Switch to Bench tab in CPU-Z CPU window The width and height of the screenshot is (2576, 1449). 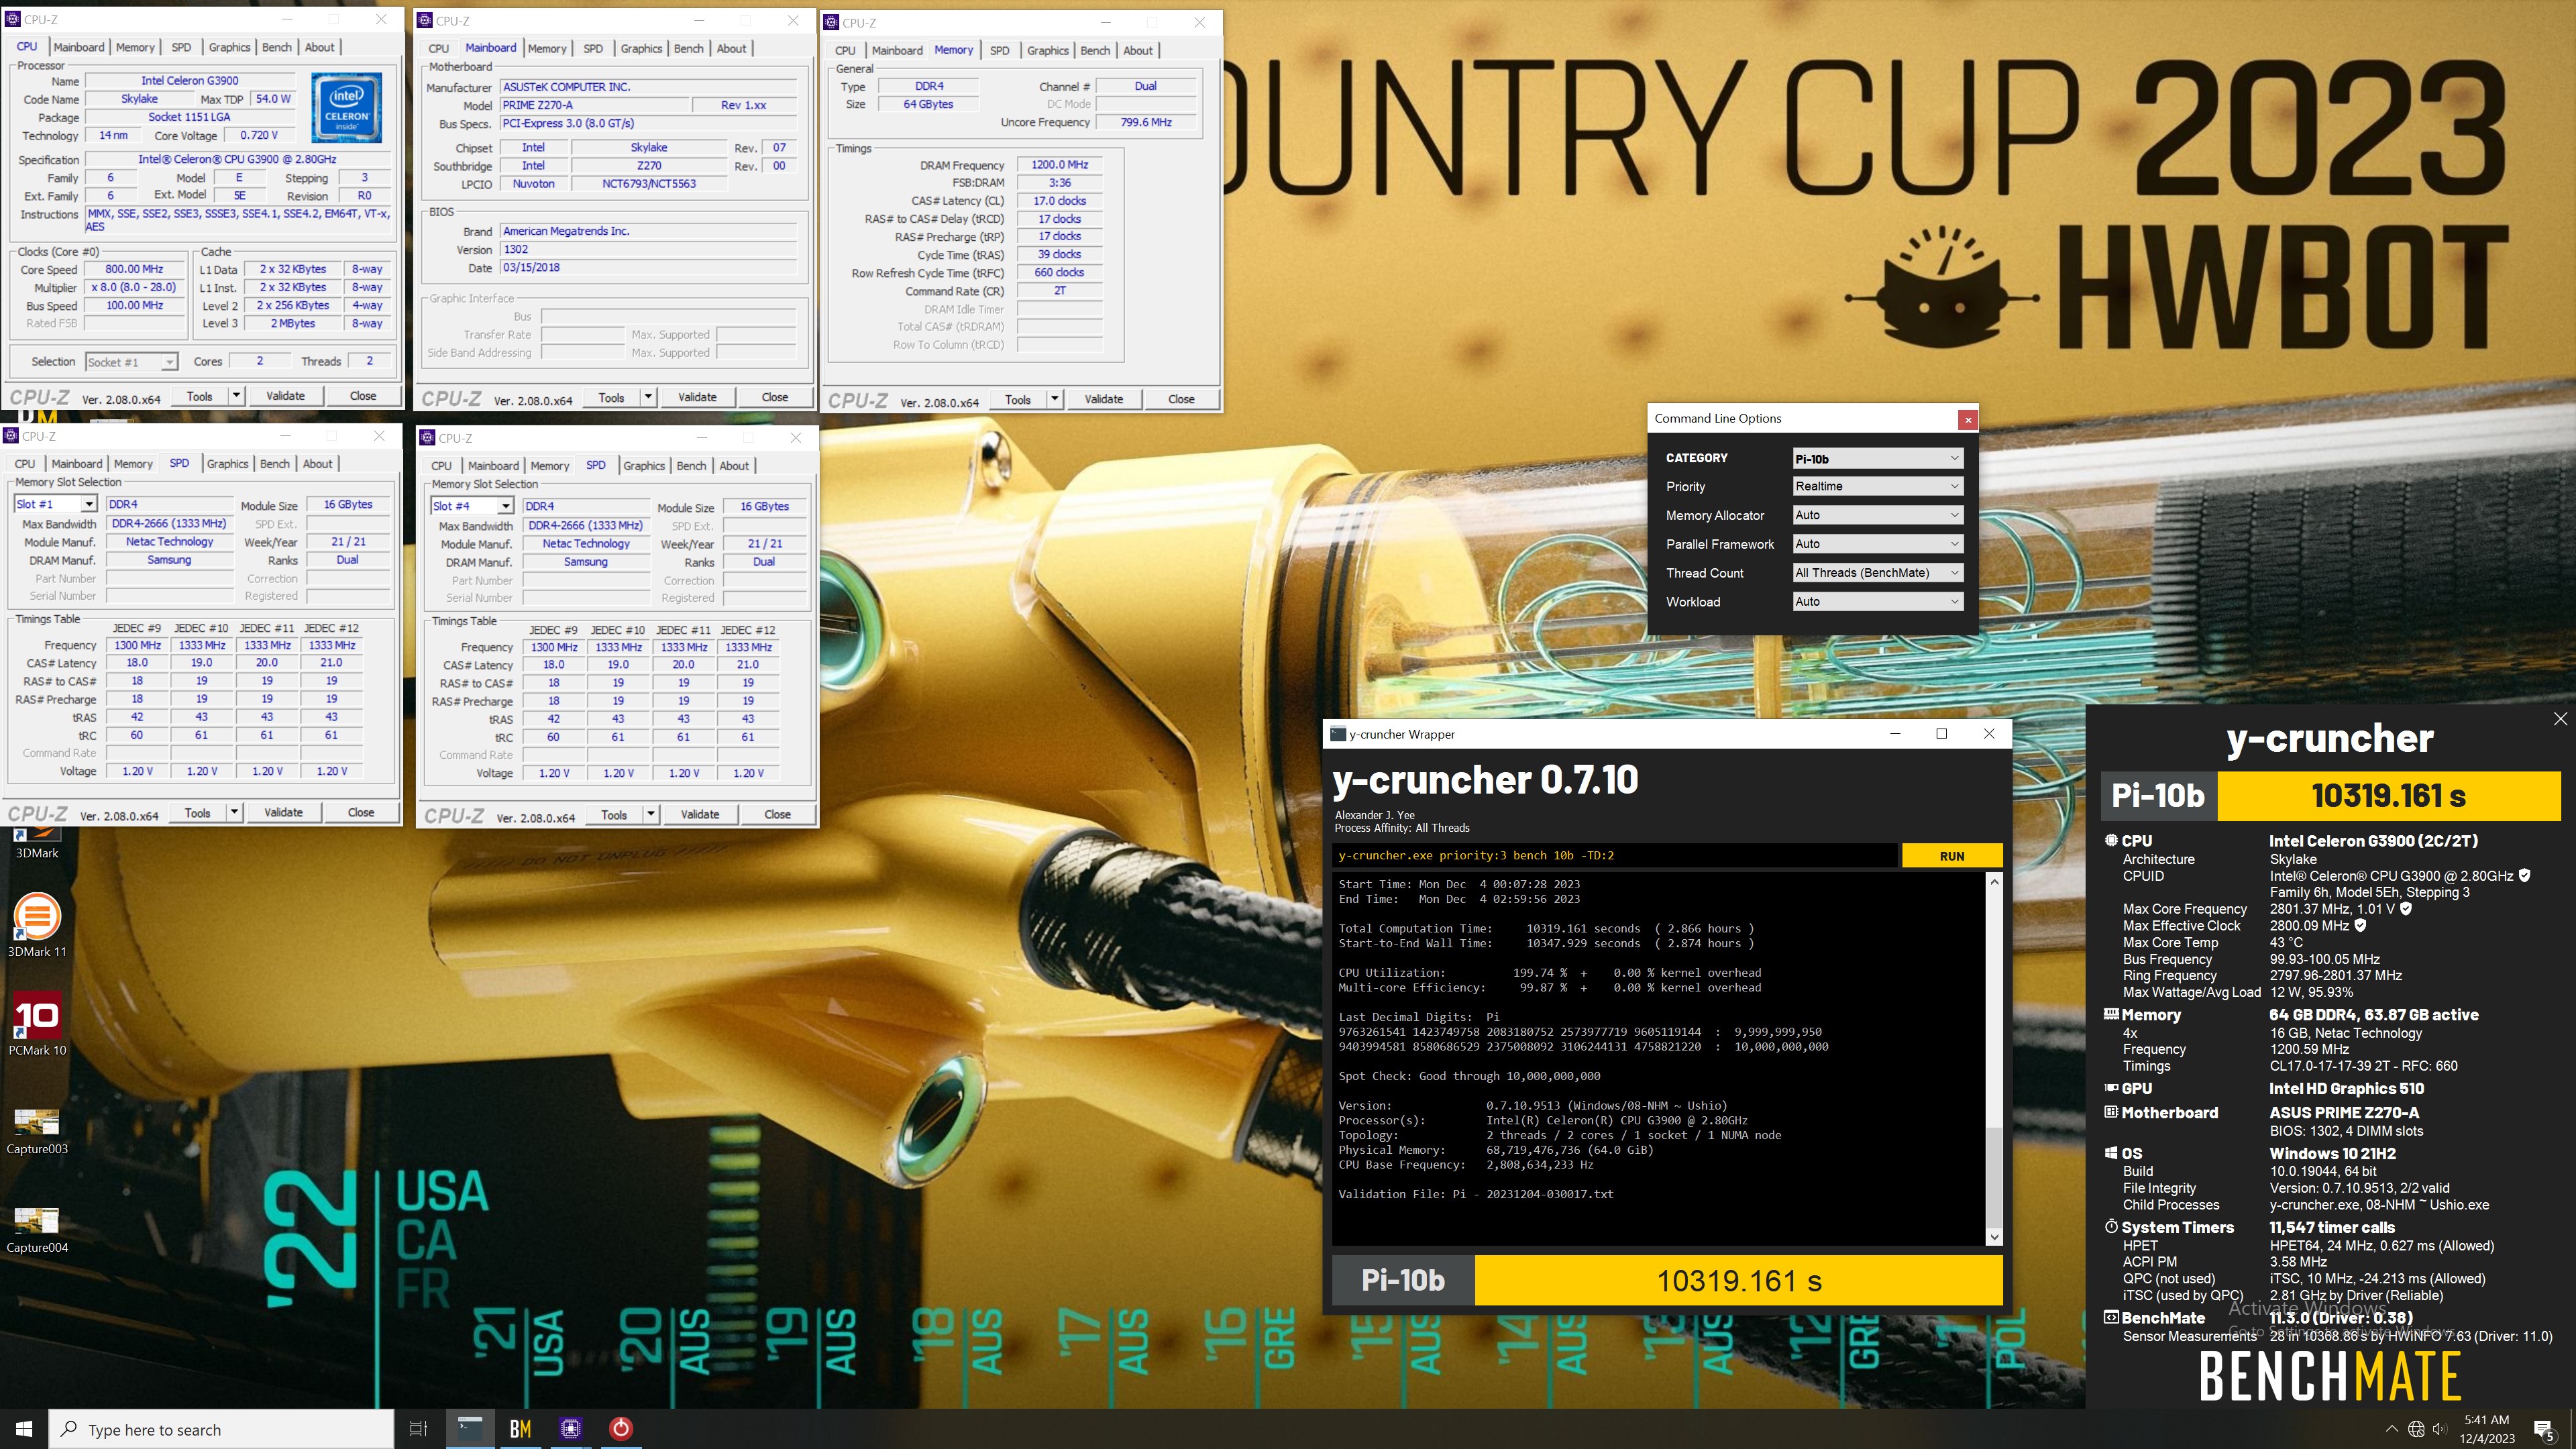277,47
